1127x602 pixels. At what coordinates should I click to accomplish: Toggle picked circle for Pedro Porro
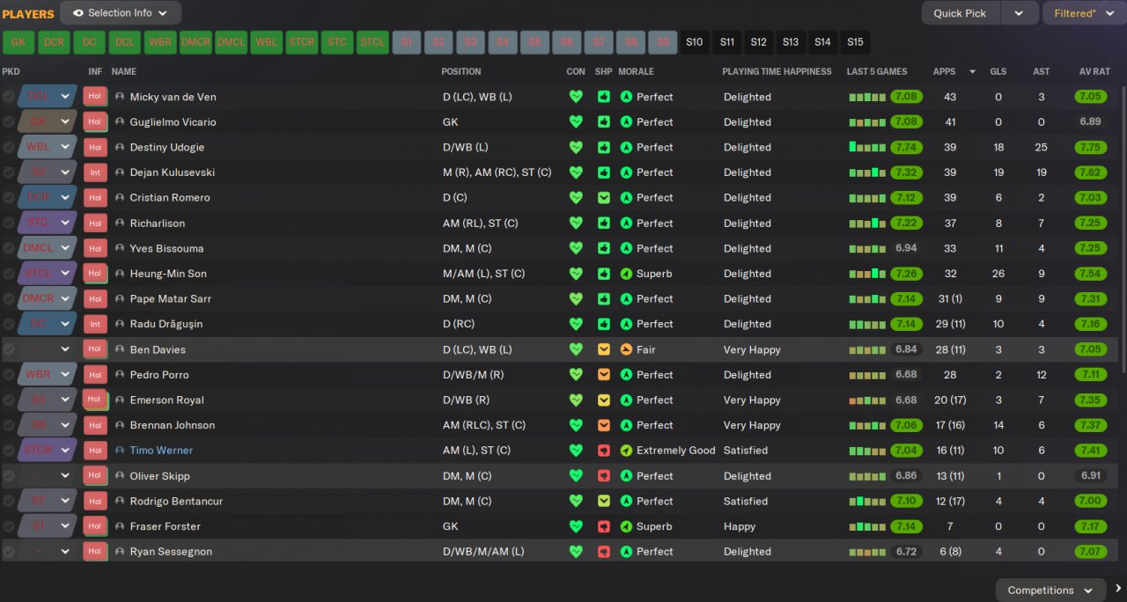point(9,375)
